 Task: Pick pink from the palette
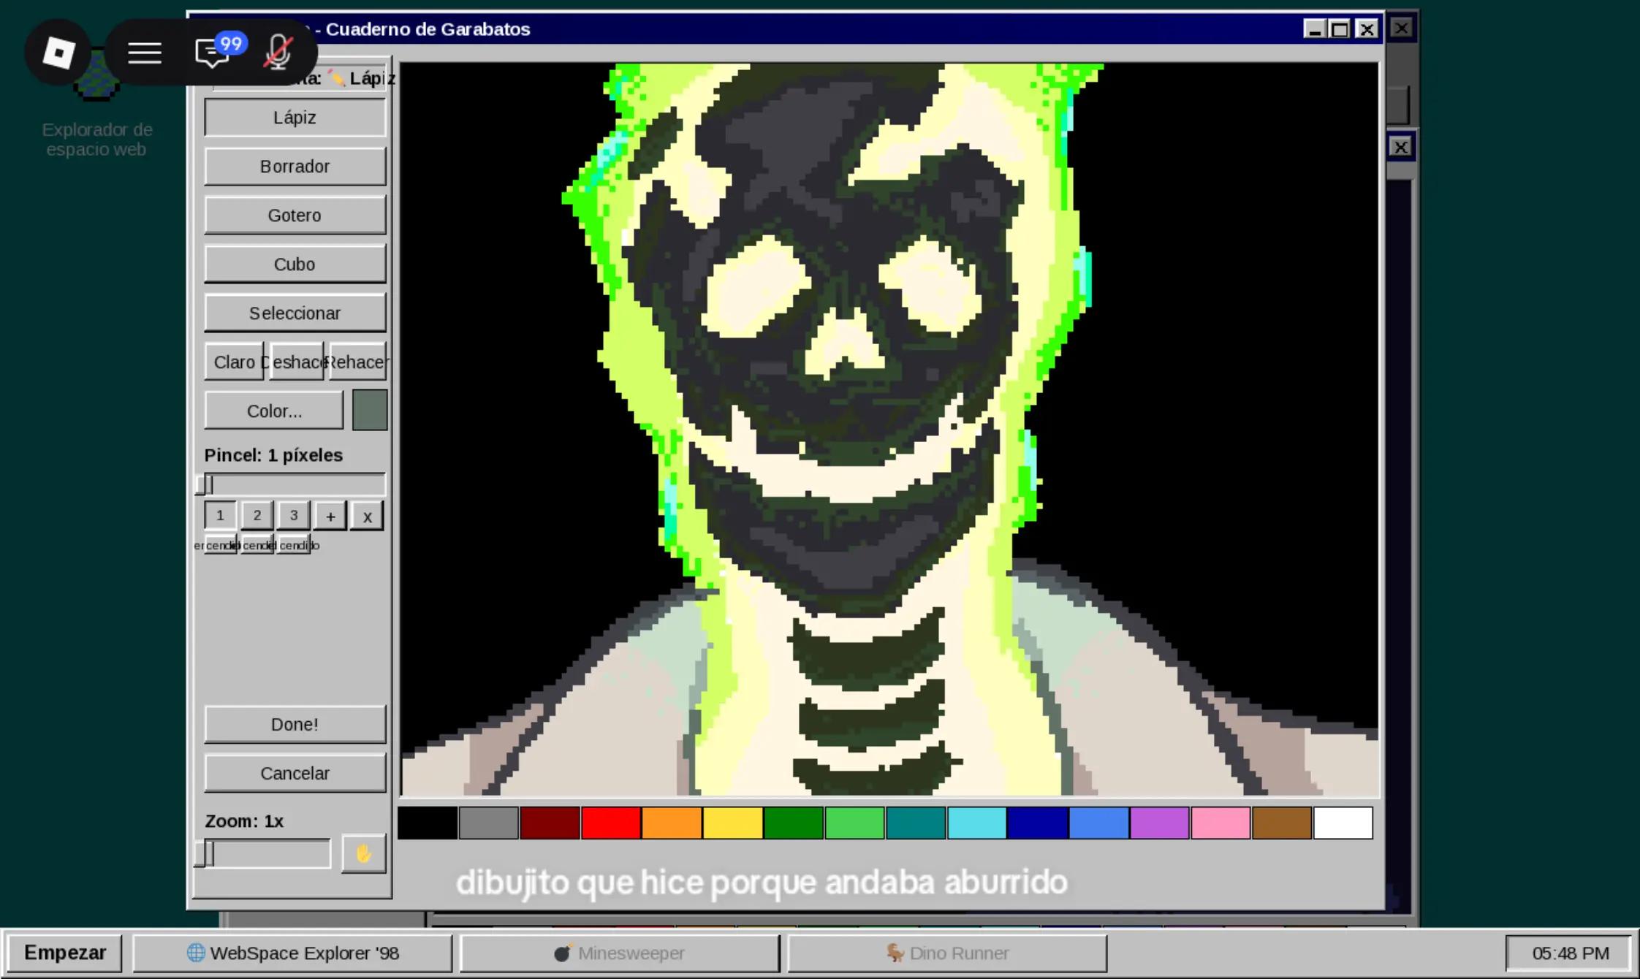(x=1221, y=823)
